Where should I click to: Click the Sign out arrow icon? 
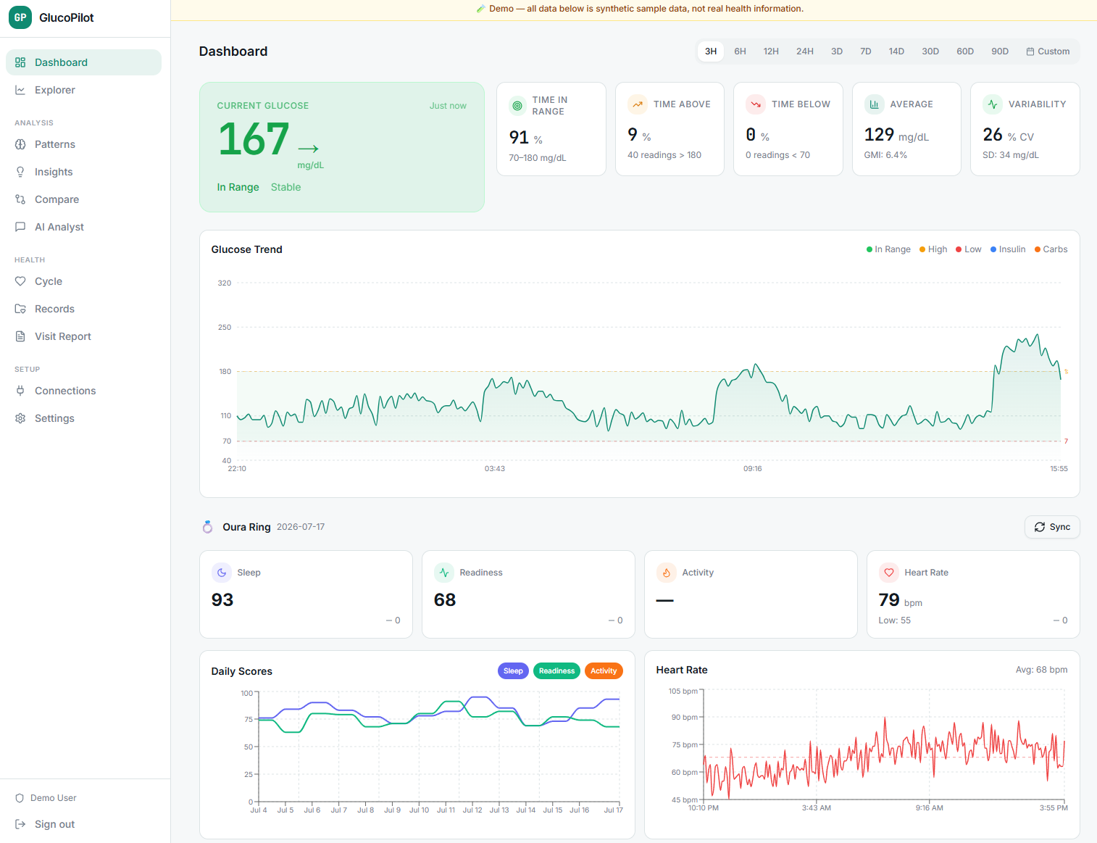(20, 824)
